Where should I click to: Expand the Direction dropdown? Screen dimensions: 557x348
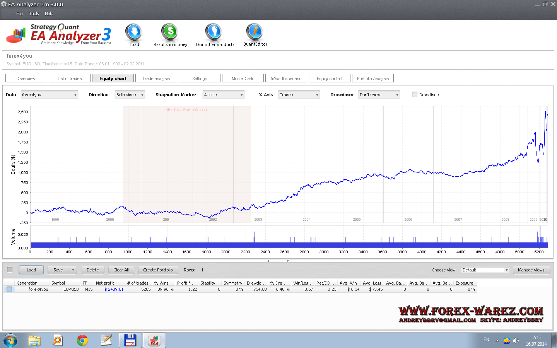coord(130,95)
